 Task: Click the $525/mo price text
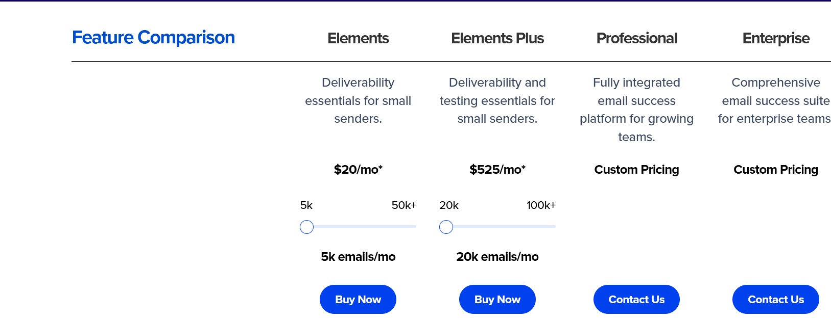pyautogui.click(x=497, y=170)
